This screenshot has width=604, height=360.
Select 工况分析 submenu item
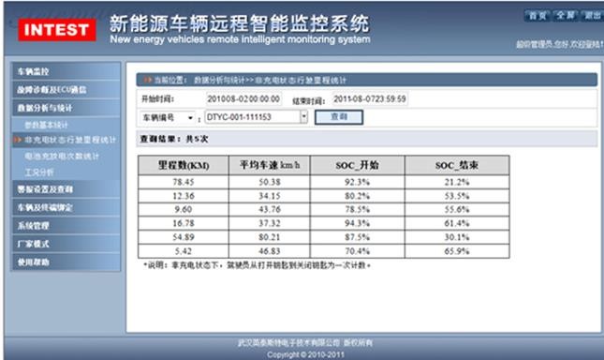pos(39,172)
